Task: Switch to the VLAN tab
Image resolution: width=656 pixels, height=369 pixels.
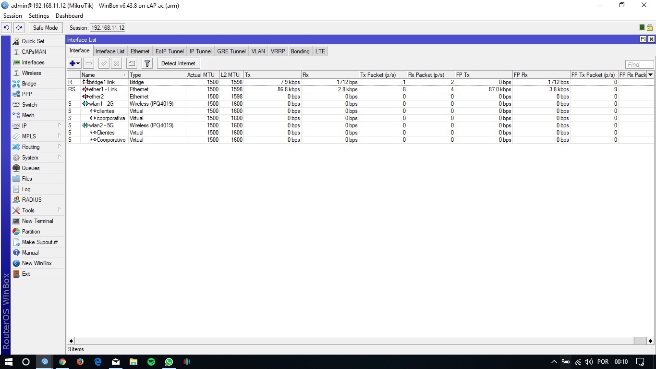Action: click(x=258, y=51)
